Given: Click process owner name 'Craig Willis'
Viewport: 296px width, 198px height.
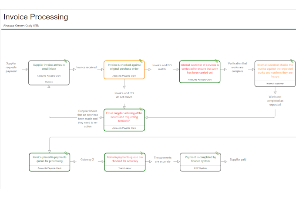Looking at the screenshot, I should [32, 26].
